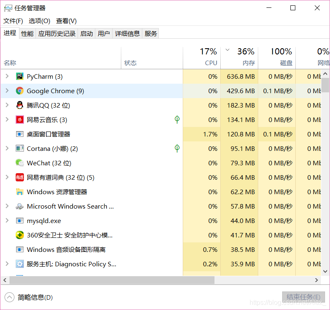Click the 网易云音乐 icon
This screenshot has height=310, width=330.
point(20,120)
